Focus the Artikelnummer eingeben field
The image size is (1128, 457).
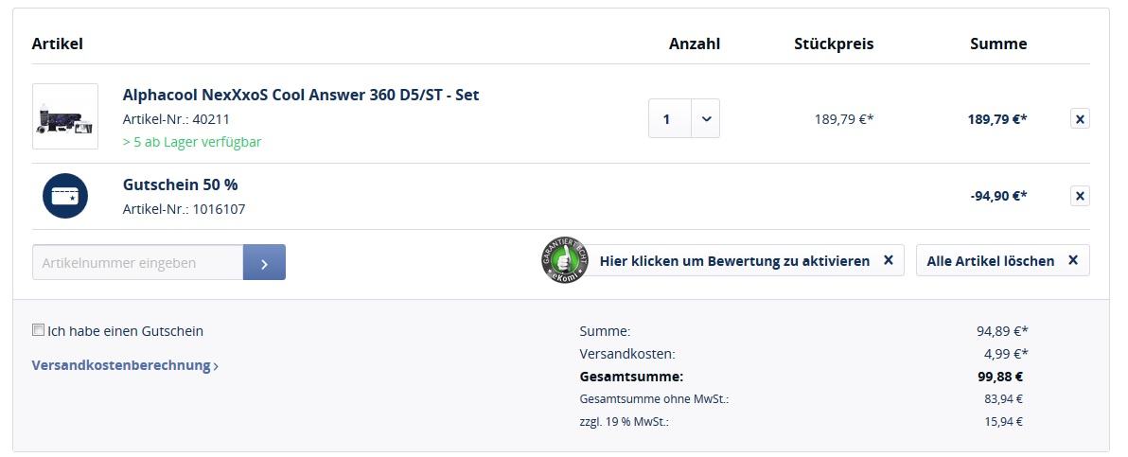[138, 262]
